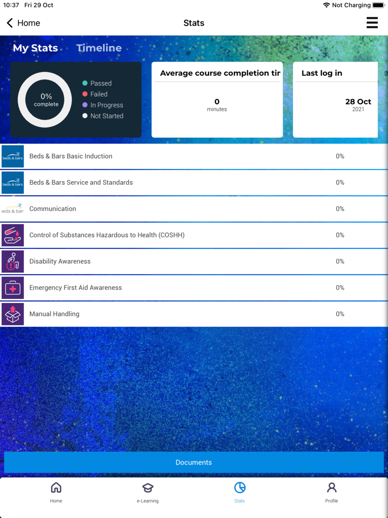This screenshot has width=388, height=518.
Task: Click the Emergency First Aid kit icon
Action: pyautogui.click(x=13, y=288)
